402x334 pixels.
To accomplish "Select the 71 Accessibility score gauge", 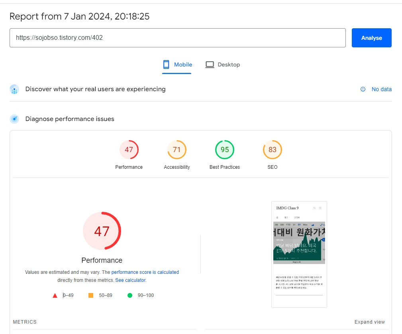I will point(176,150).
